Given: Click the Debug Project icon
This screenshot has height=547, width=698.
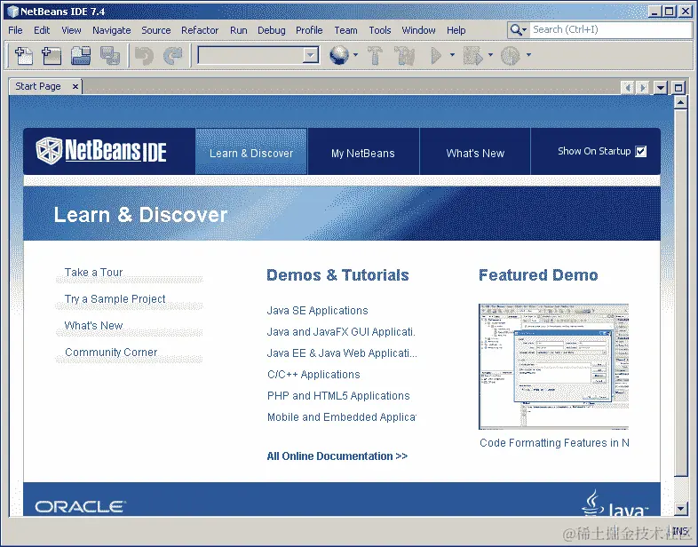Looking at the screenshot, I should click(472, 56).
